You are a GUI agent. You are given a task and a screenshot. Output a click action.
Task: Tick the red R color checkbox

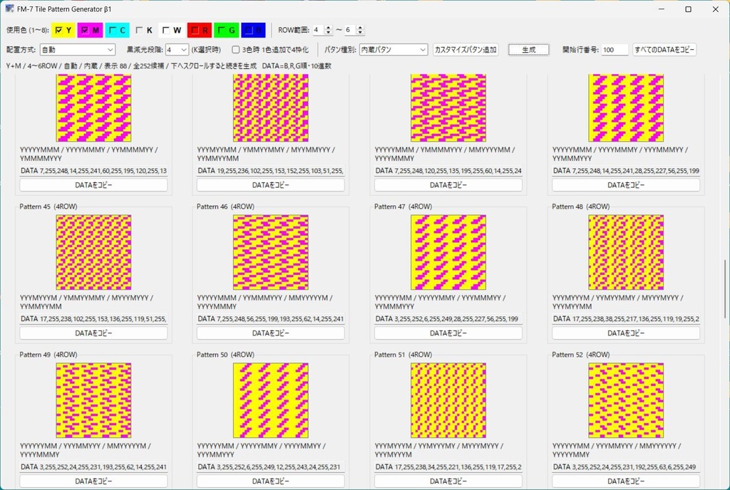click(x=194, y=30)
